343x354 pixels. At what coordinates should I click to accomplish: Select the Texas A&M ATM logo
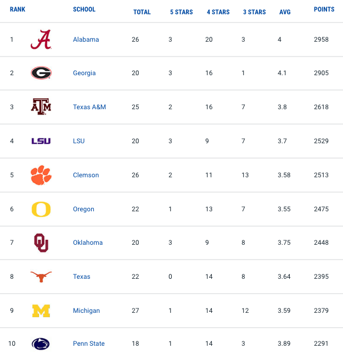pos(41,106)
